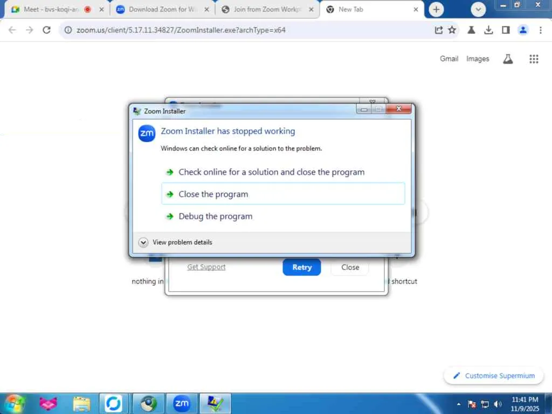The height and width of the screenshot is (414, 552).
Task: Open the profile avatar icon
Action: tap(523, 30)
